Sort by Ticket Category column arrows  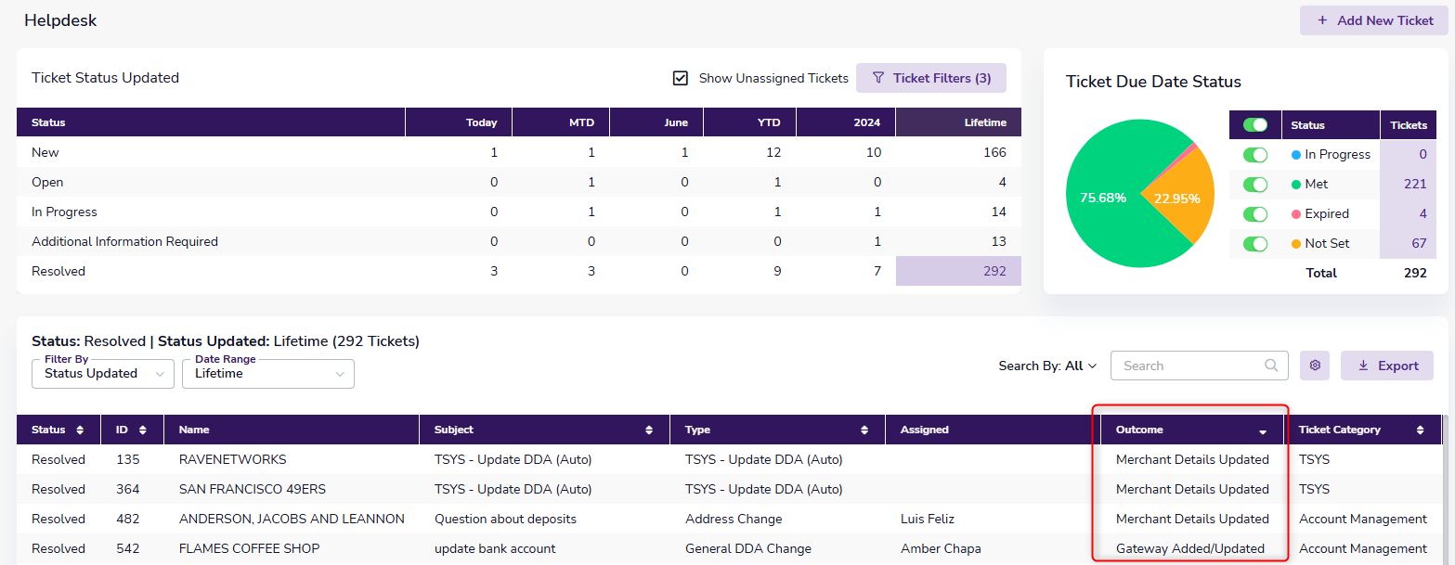(1420, 430)
